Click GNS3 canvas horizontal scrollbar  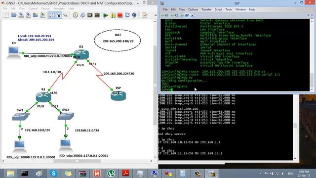pyautogui.click(x=77, y=161)
